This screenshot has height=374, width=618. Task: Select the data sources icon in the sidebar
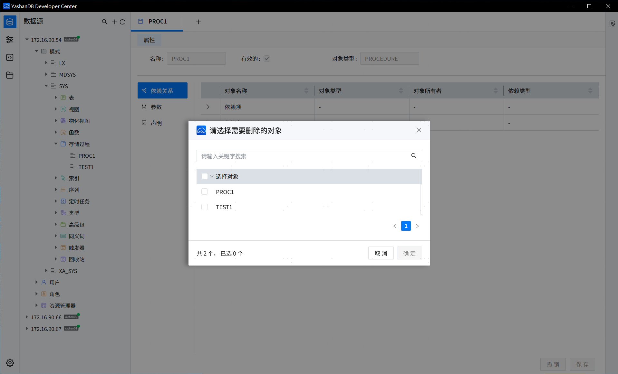[10, 22]
